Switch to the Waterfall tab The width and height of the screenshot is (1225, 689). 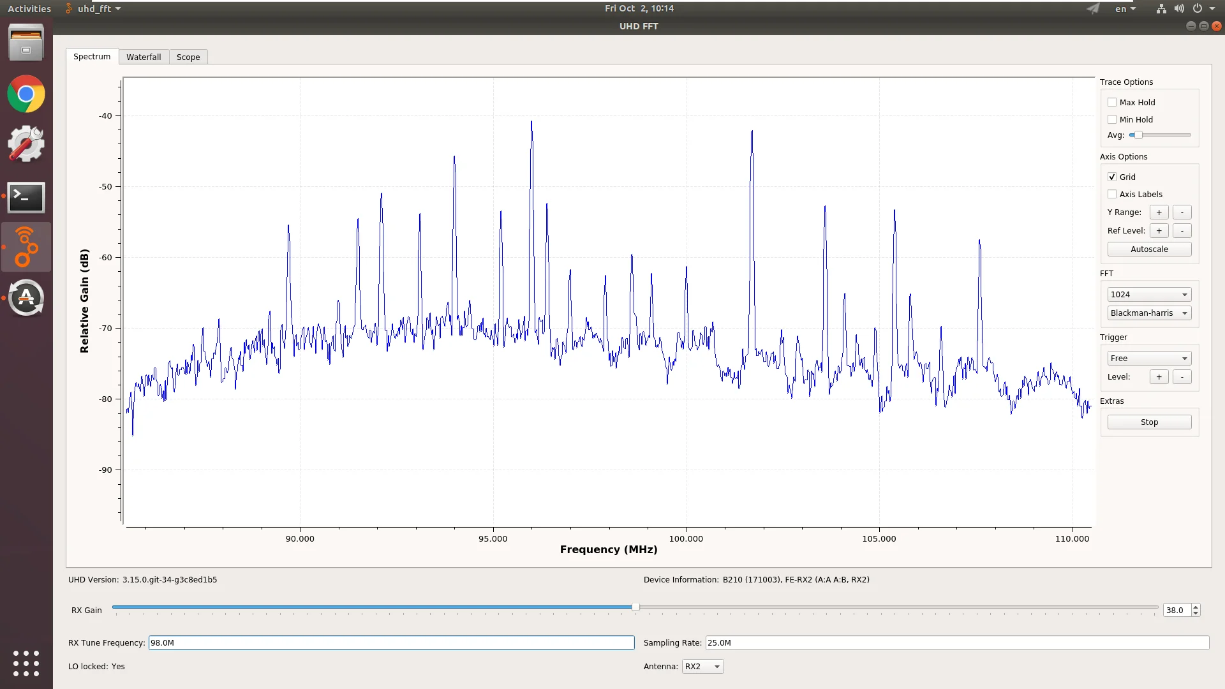[x=144, y=57]
